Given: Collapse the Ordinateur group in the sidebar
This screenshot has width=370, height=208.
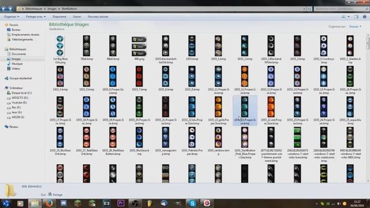Looking at the screenshot, I should (x=16, y=88).
